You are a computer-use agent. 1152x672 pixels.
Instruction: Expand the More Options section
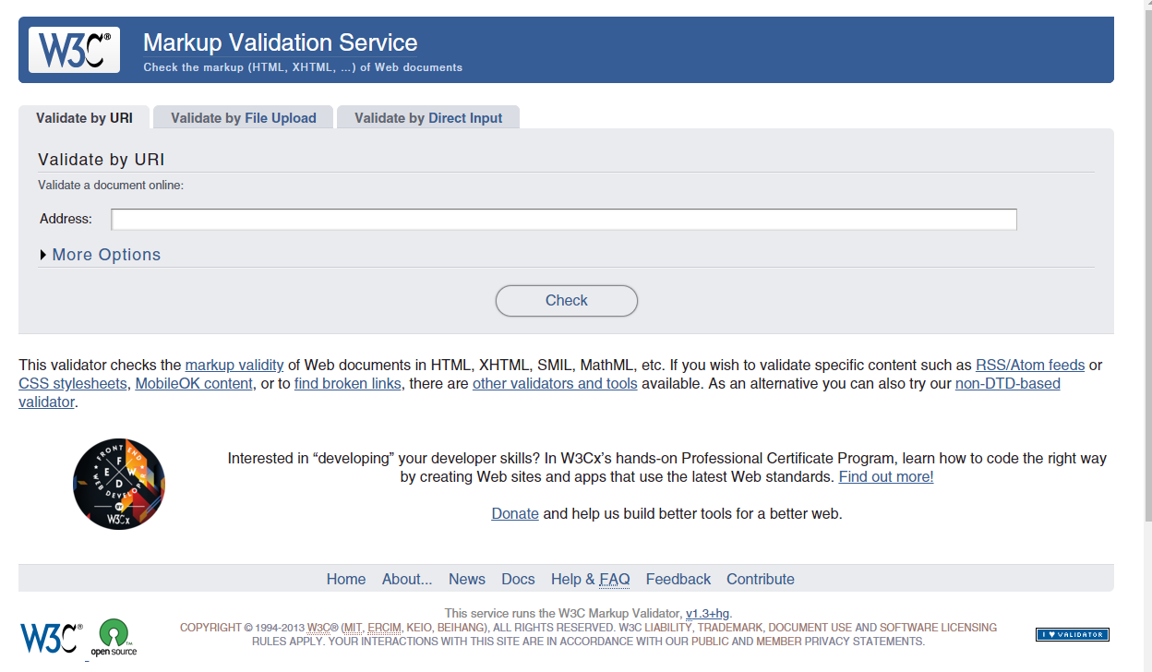pos(101,255)
